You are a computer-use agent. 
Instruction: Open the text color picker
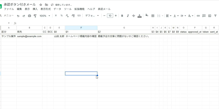point(140,16)
